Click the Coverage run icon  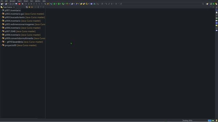coord(63,4)
